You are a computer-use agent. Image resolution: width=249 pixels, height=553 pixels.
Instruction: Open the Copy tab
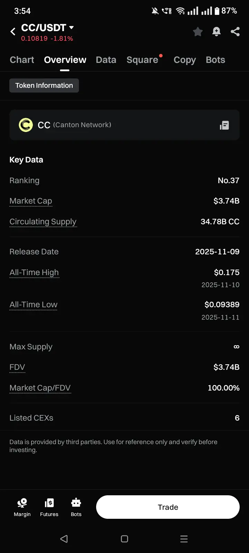(x=185, y=60)
